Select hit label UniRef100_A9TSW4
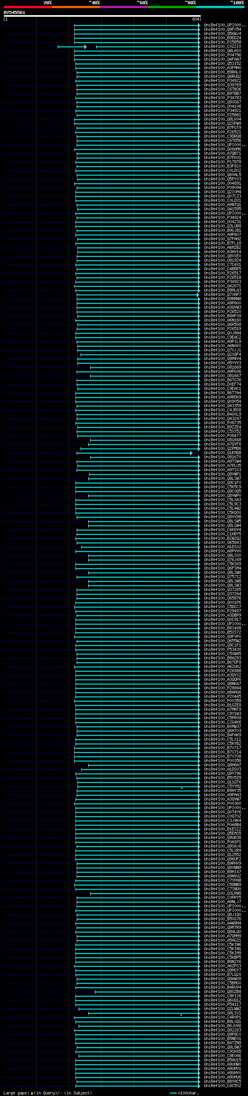The image size is (248, 1096). tap(222, 461)
